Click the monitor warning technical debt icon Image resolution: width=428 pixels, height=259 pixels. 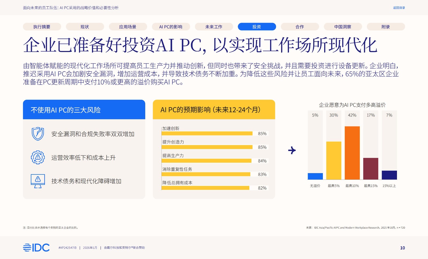click(38, 181)
